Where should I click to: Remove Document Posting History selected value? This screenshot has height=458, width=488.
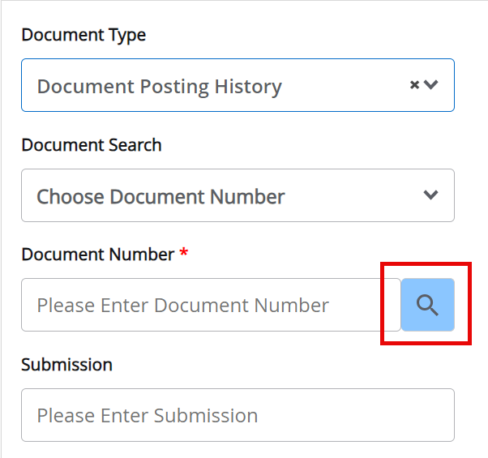pos(414,84)
